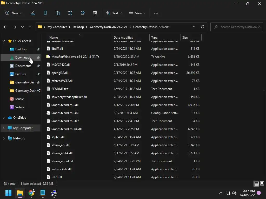Select the SmartSteamEmu64.dll file

click(124, 129)
